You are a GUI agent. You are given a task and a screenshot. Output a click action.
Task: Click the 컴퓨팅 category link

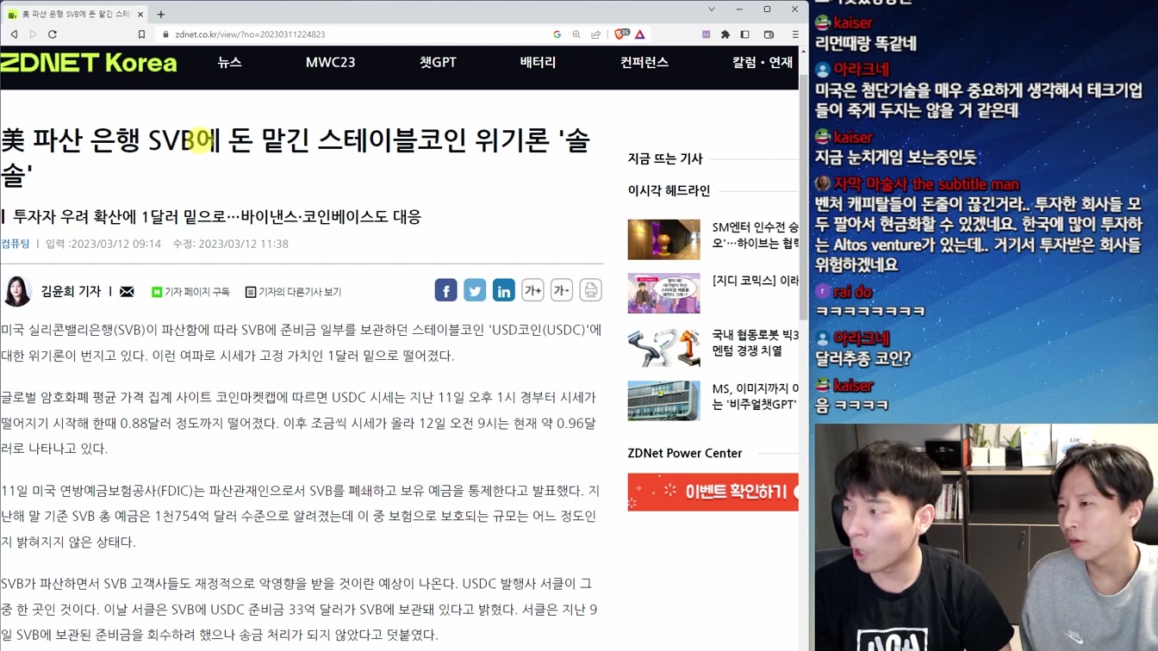[16, 244]
